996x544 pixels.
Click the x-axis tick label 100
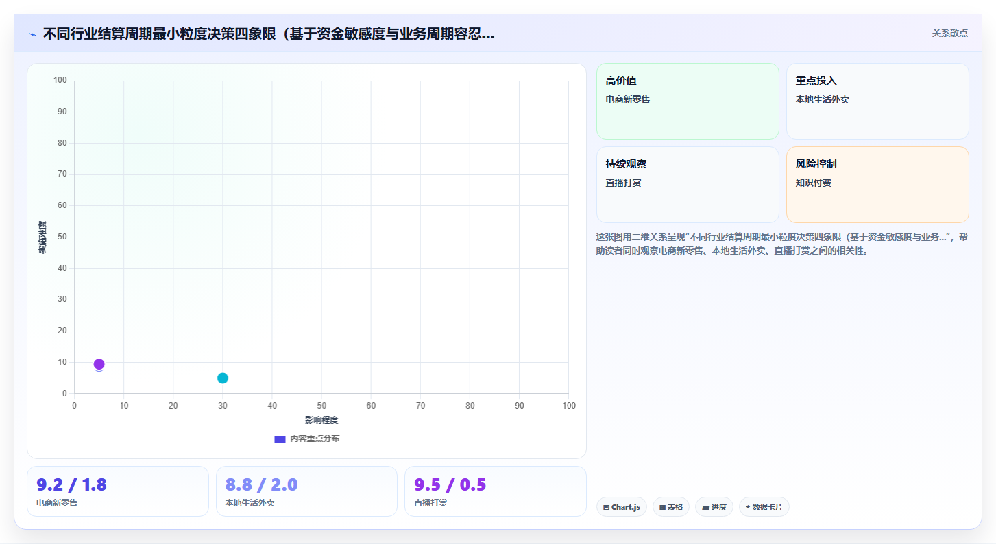click(x=569, y=406)
